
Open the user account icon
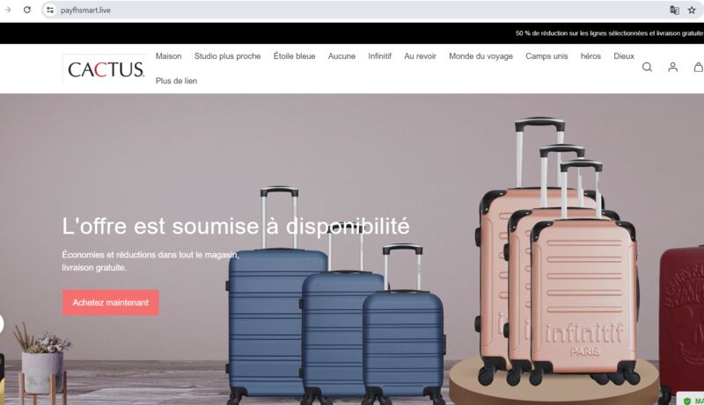(672, 67)
